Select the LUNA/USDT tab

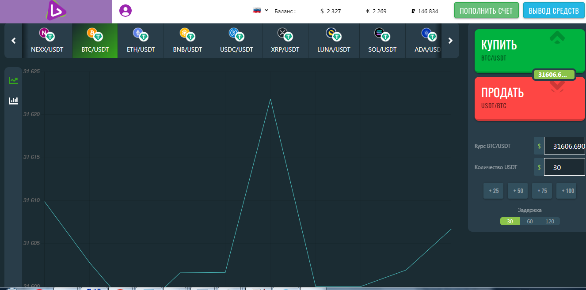point(334,41)
